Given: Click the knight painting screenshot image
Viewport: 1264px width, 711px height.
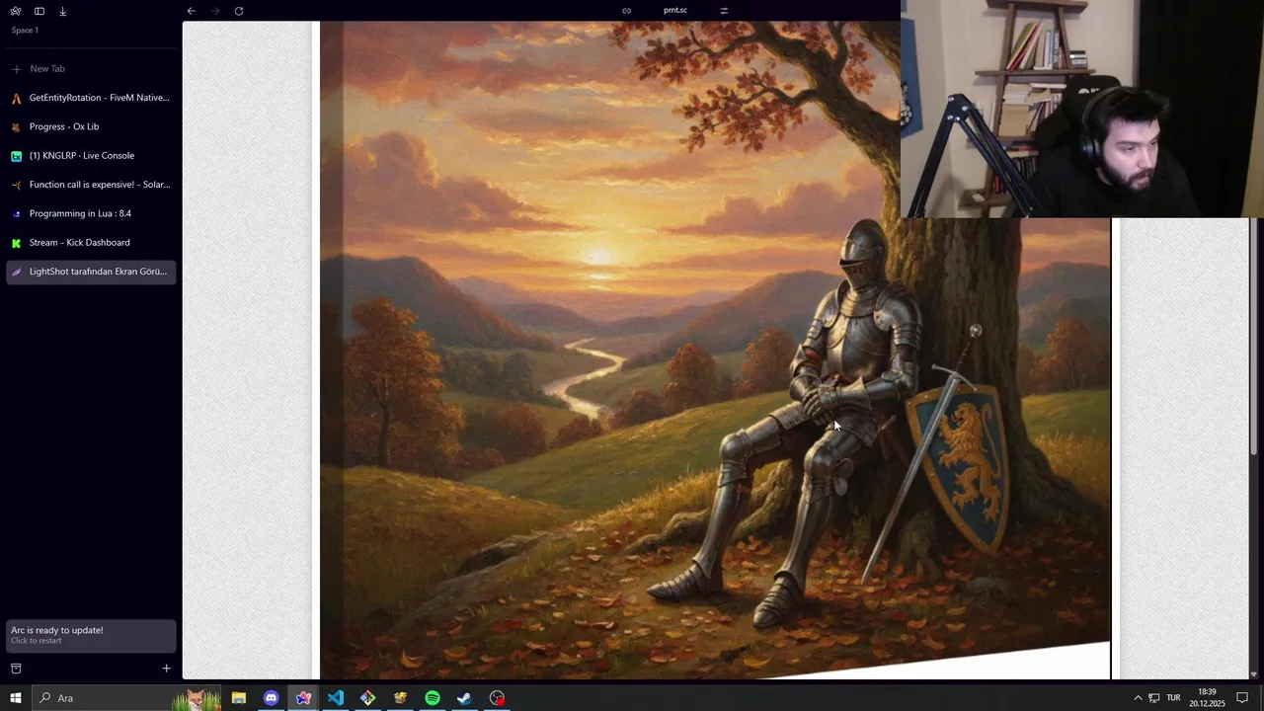Looking at the screenshot, I should [715, 351].
